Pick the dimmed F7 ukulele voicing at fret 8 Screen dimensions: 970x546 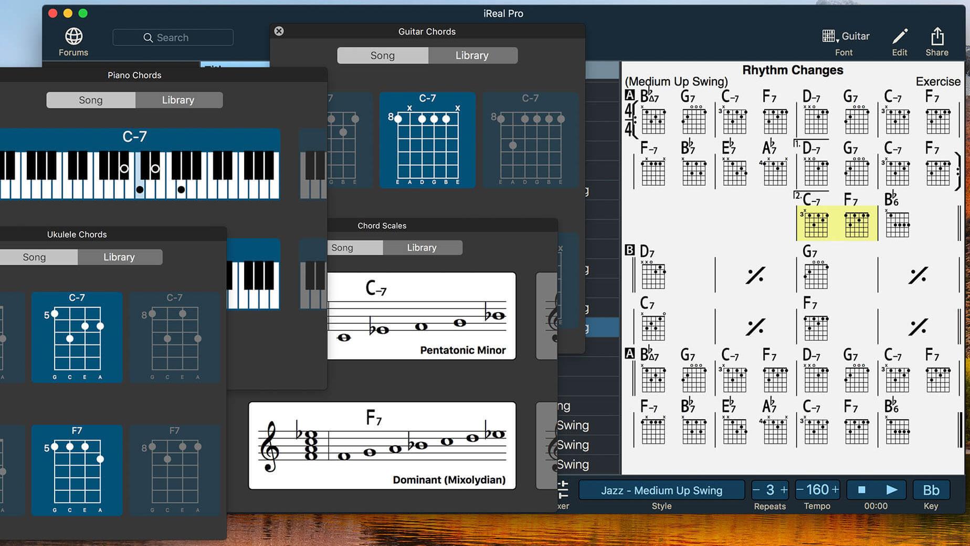[x=175, y=470]
